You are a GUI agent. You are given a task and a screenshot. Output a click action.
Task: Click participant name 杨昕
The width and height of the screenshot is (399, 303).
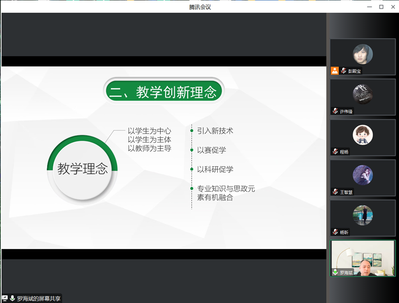tap(344, 232)
